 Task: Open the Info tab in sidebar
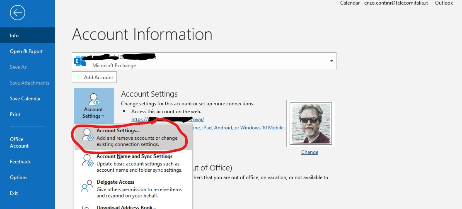[15, 36]
